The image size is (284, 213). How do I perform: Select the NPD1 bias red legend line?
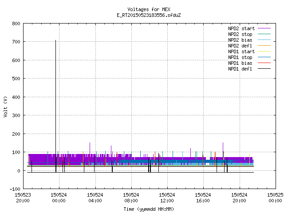264,63
